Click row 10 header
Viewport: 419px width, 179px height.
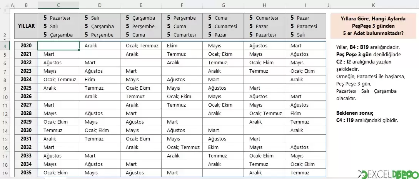(5, 97)
